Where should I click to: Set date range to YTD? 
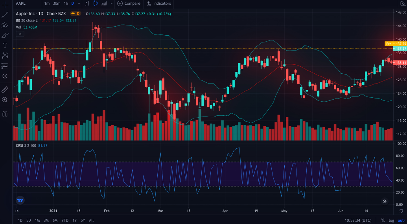[65, 220]
